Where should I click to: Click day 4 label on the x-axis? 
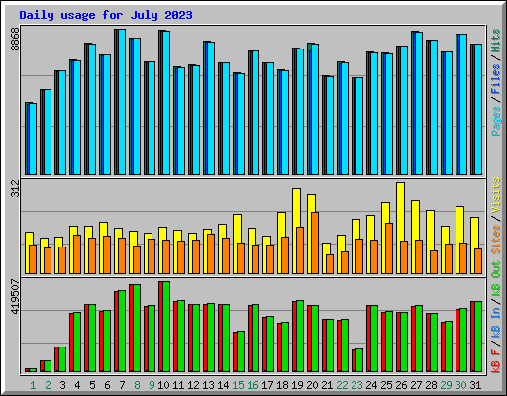pos(77,385)
